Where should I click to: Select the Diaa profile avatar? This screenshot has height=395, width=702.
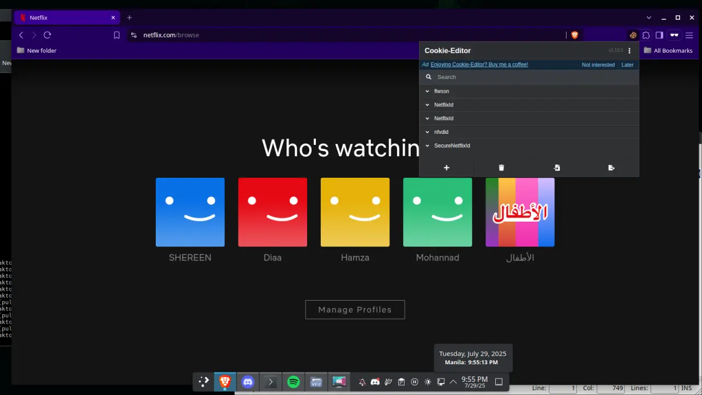click(273, 212)
